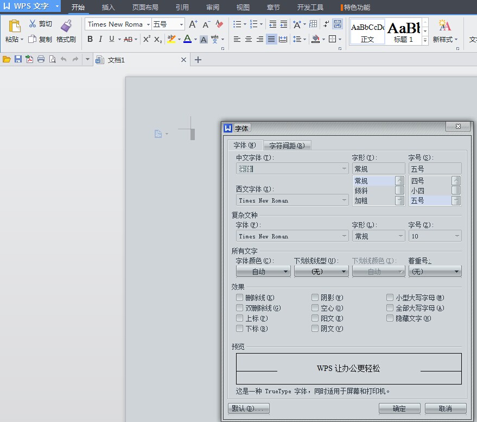
Task: Open the WPS 文字 application menu
Action: click(x=30, y=6)
